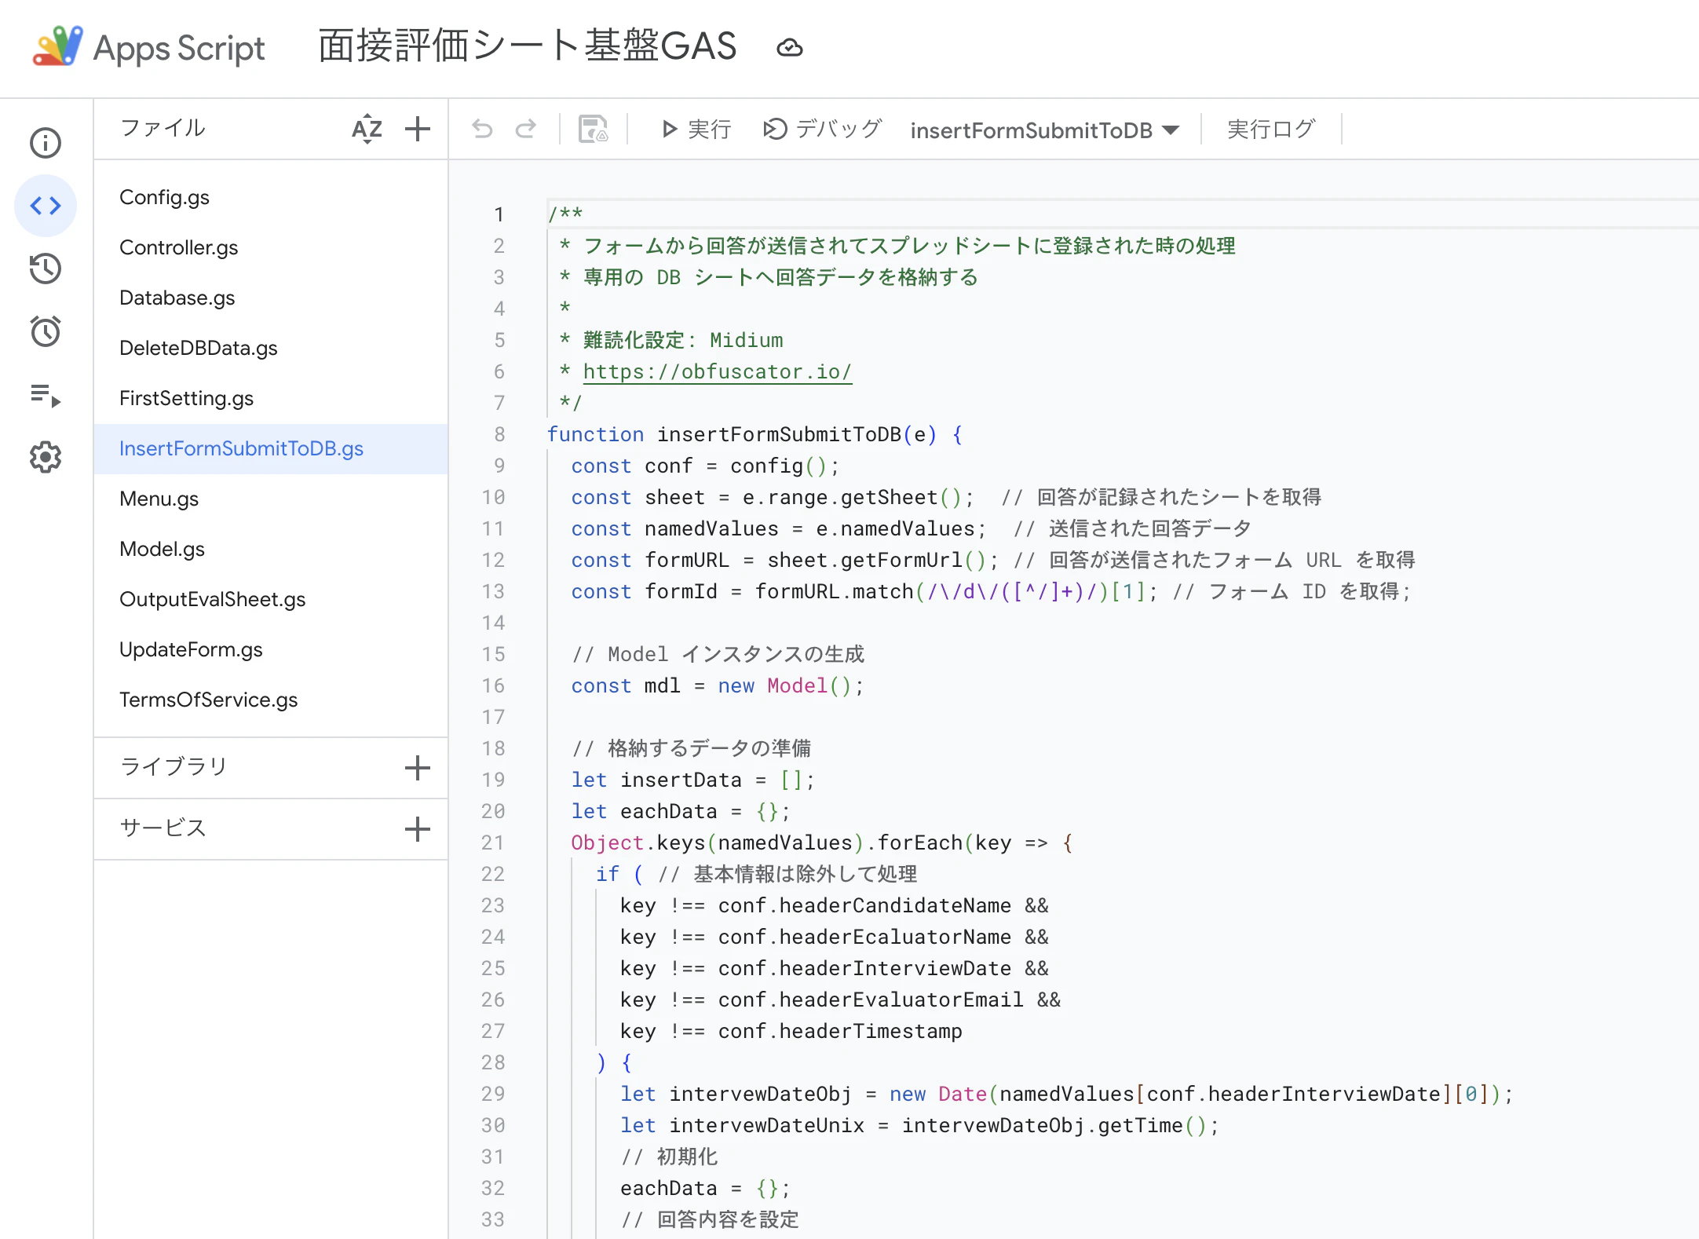Sort files alphabetically with AZ icon
1699x1239 pixels.
367,129
